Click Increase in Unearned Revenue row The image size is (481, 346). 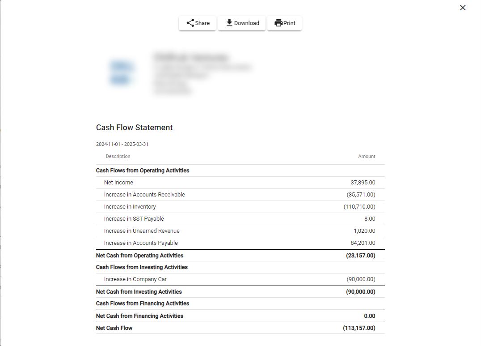click(x=240, y=231)
